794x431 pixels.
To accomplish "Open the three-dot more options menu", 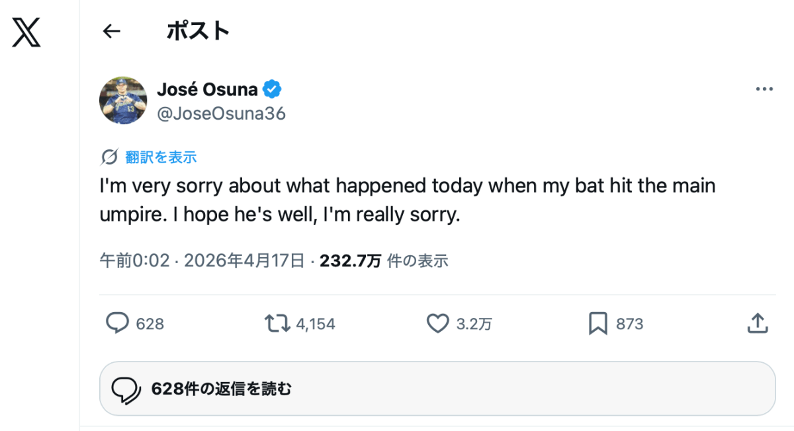I will (x=764, y=89).
